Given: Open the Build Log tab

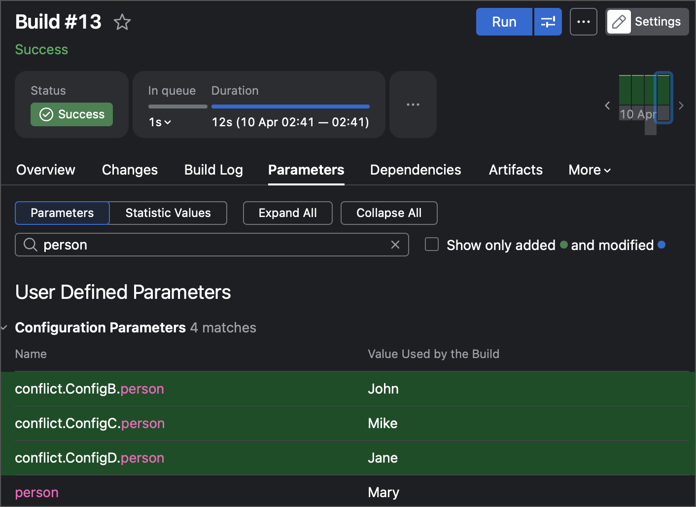Looking at the screenshot, I should [x=213, y=170].
